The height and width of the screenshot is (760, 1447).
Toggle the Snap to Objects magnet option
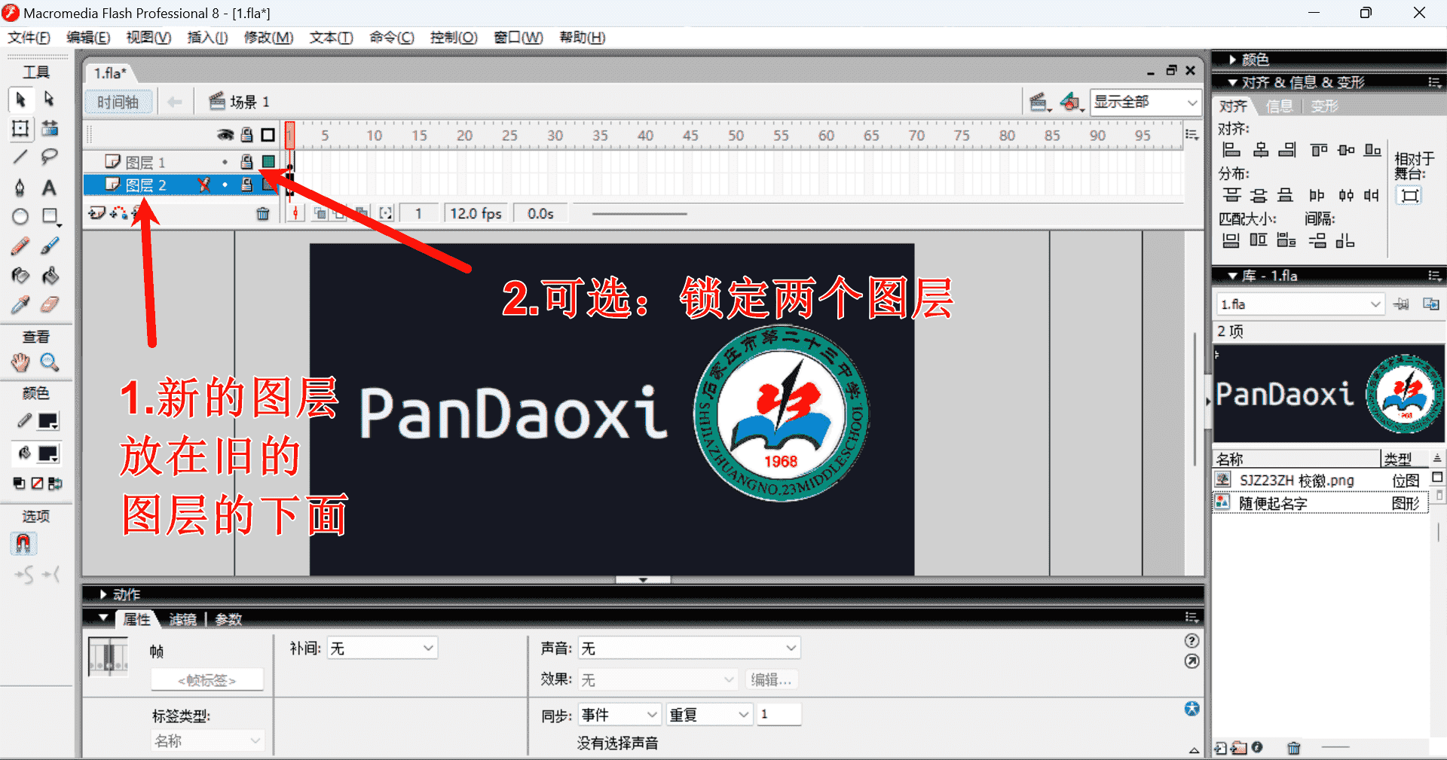[x=23, y=543]
